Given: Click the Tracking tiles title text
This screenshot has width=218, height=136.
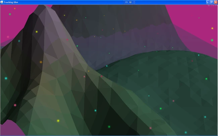Looking at the screenshot, I should tap(11, 2).
